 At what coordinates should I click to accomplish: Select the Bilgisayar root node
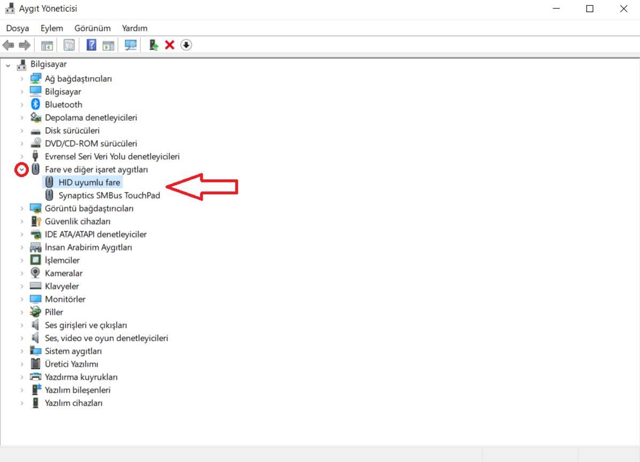pyautogui.click(x=49, y=64)
